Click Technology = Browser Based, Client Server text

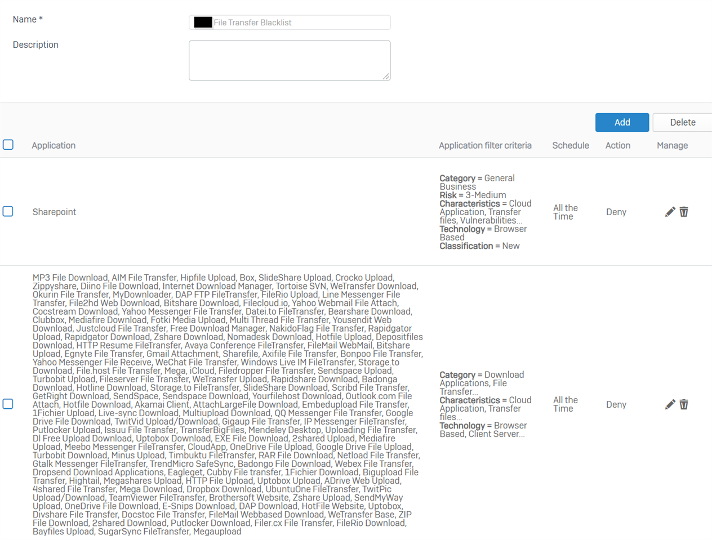click(x=483, y=430)
